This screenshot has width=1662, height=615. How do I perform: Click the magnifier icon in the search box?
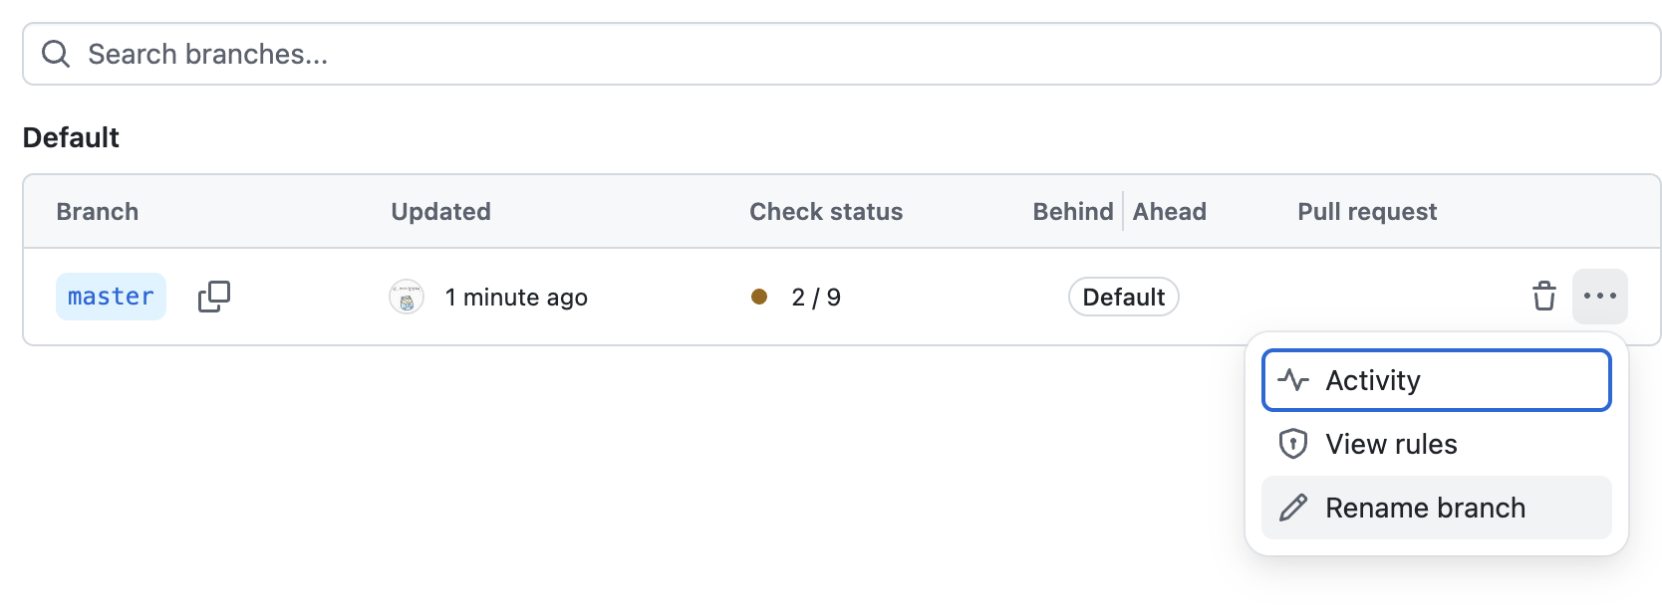[x=56, y=54]
